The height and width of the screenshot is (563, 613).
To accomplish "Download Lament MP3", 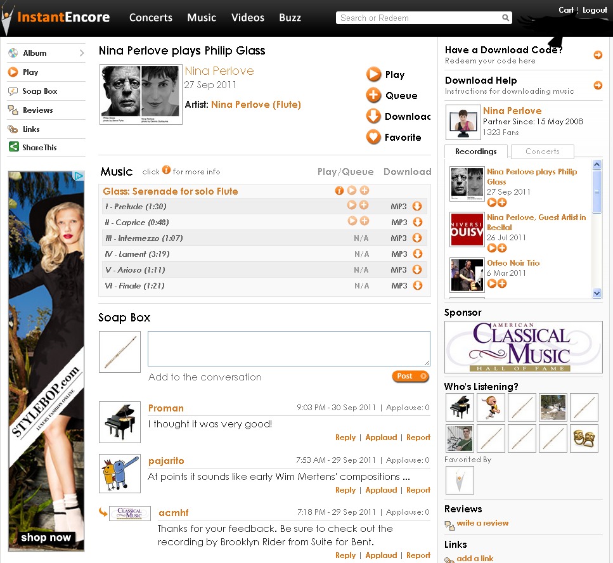I will tap(418, 254).
